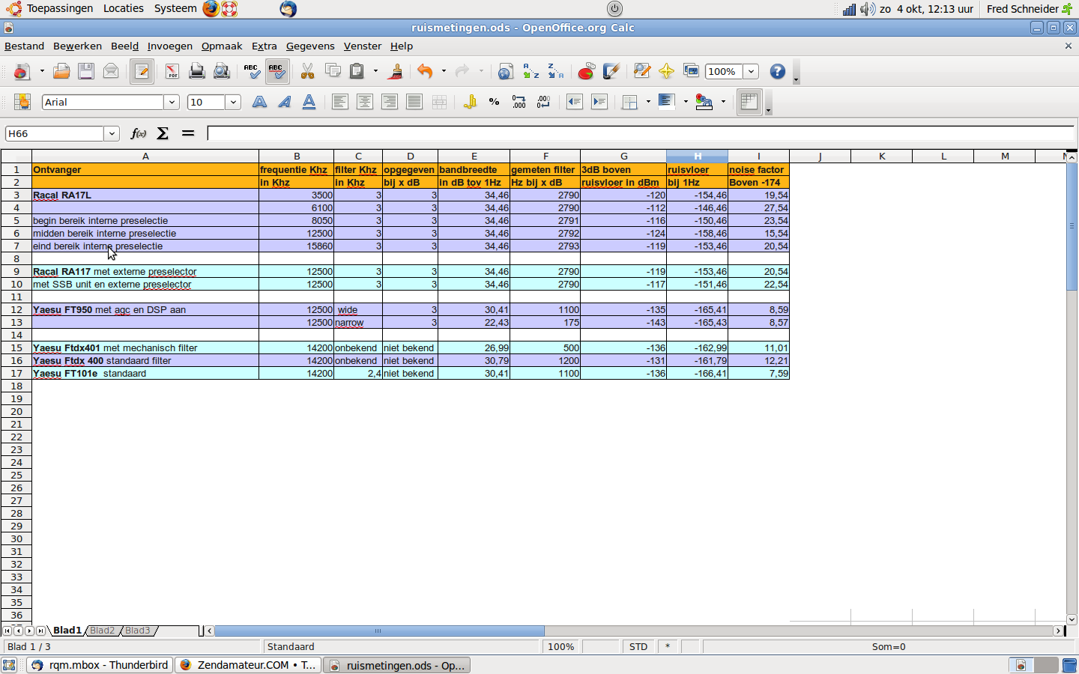Justify cell text
Image resolution: width=1079 pixels, height=674 pixels.
[x=414, y=102]
